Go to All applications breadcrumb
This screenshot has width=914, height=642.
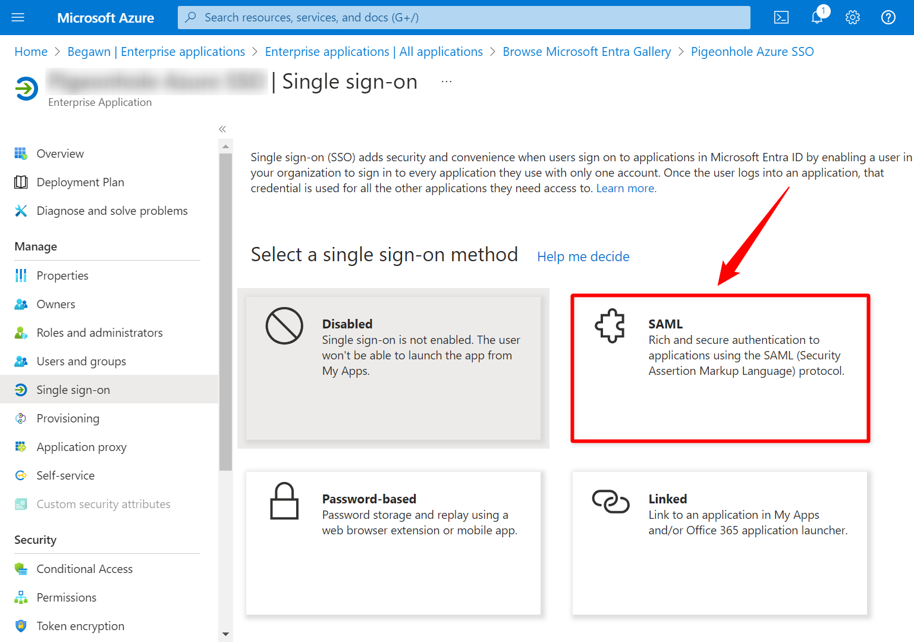(374, 52)
